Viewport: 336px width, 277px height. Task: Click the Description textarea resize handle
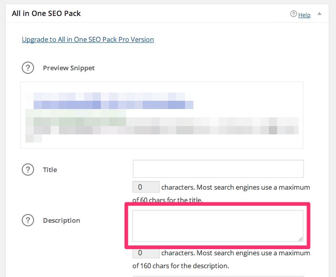[300, 239]
